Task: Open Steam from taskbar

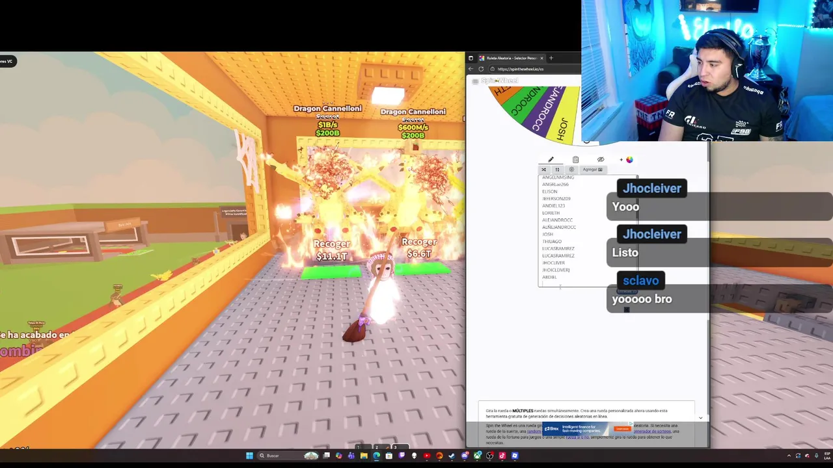Action: [x=452, y=456]
